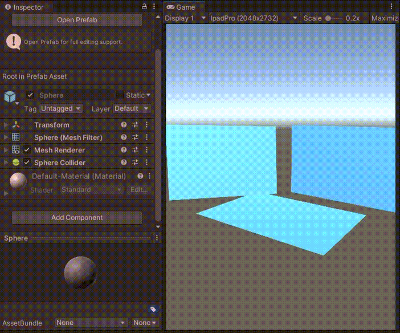400x333 pixels.
Task: Expand the Mesh Renderer foldout
Action: (6, 149)
